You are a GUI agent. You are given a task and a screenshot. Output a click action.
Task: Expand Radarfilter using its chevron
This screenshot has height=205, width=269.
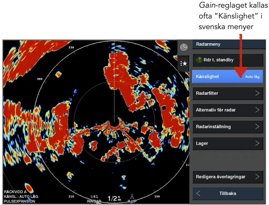pos(257,93)
